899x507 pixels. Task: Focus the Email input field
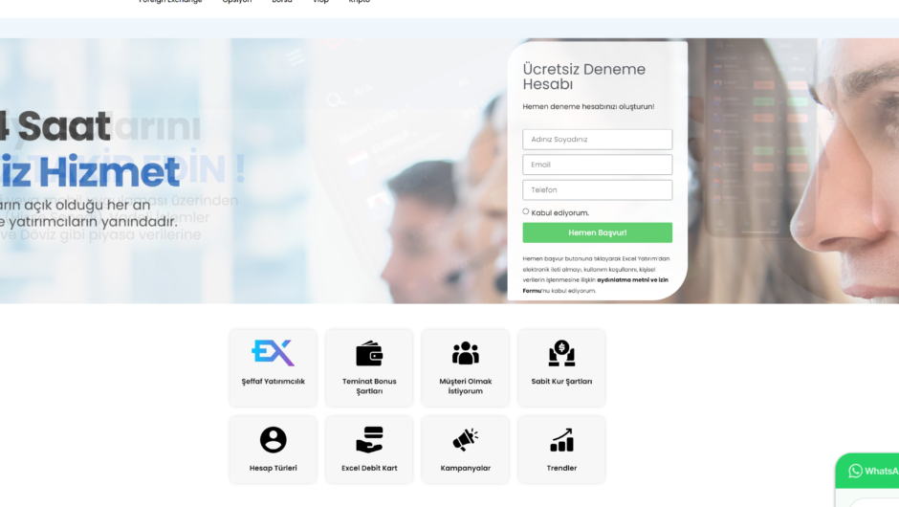pyautogui.click(x=598, y=165)
